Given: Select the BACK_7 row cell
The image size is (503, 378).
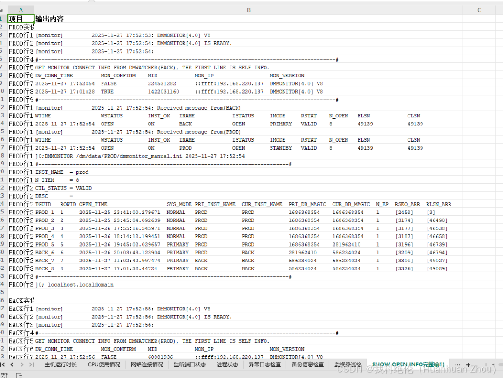Looking at the screenshot, I should coord(249,261).
